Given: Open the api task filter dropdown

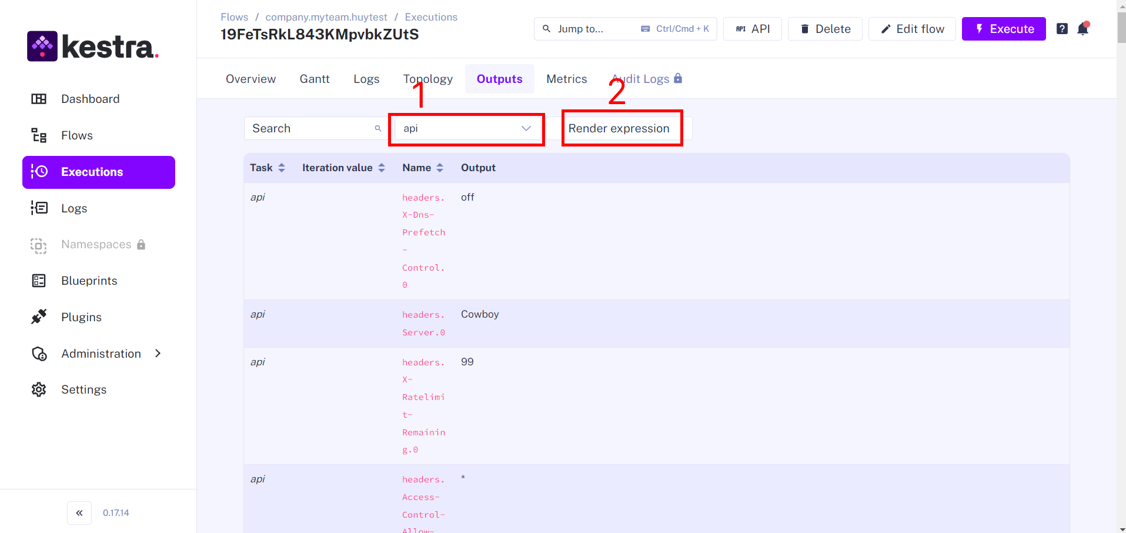Looking at the screenshot, I should [x=466, y=128].
